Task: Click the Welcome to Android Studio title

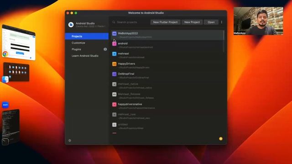Action: click(x=146, y=13)
